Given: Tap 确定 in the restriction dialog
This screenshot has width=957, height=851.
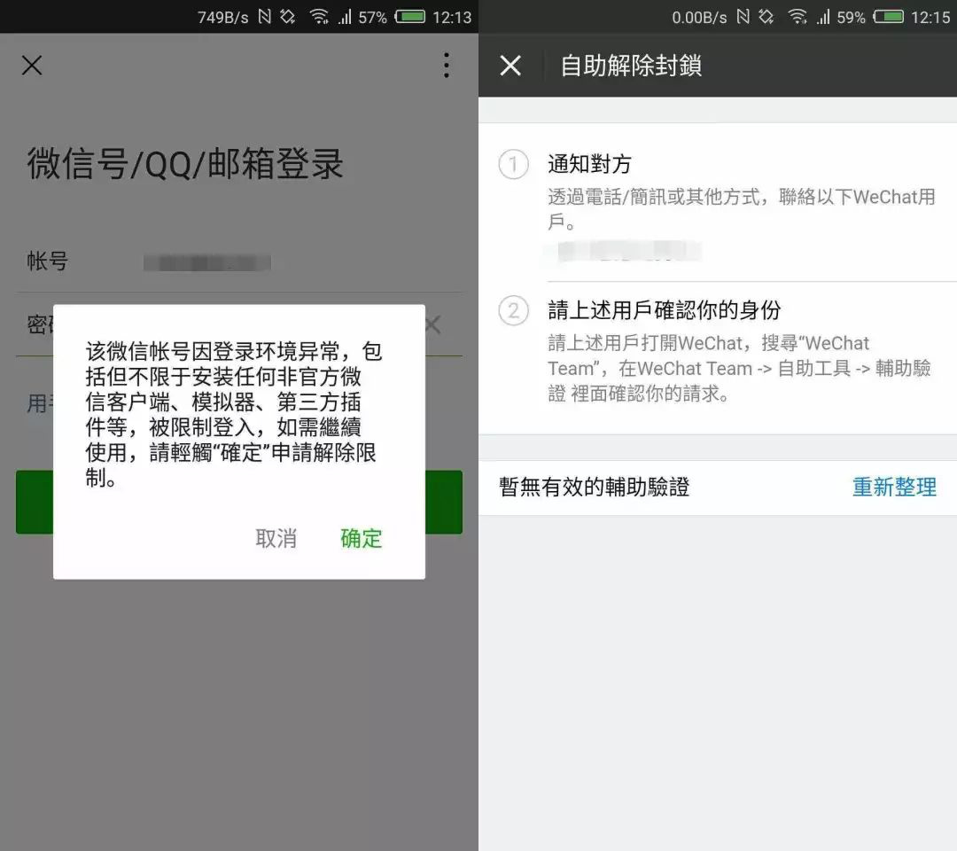Looking at the screenshot, I should [362, 538].
